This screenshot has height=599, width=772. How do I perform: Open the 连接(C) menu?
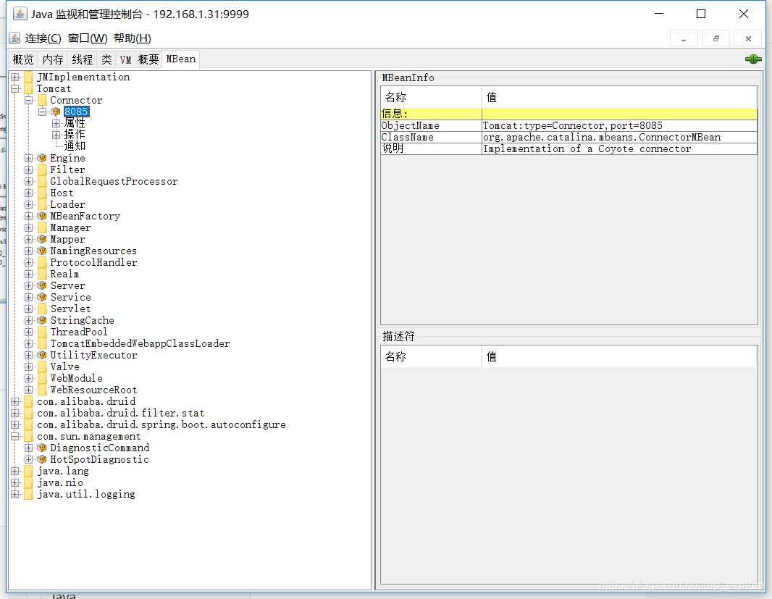coord(43,38)
